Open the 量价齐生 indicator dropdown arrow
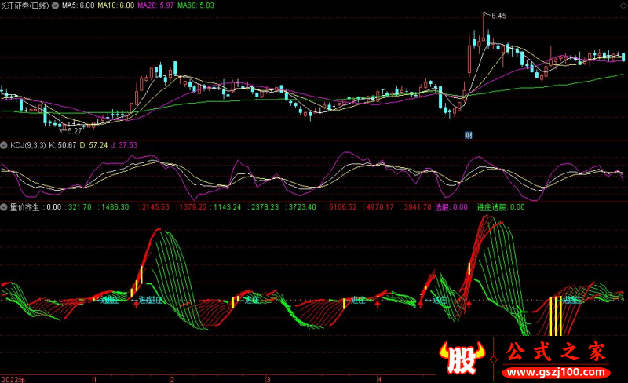The image size is (628, 383). click(x=4, y=207)
